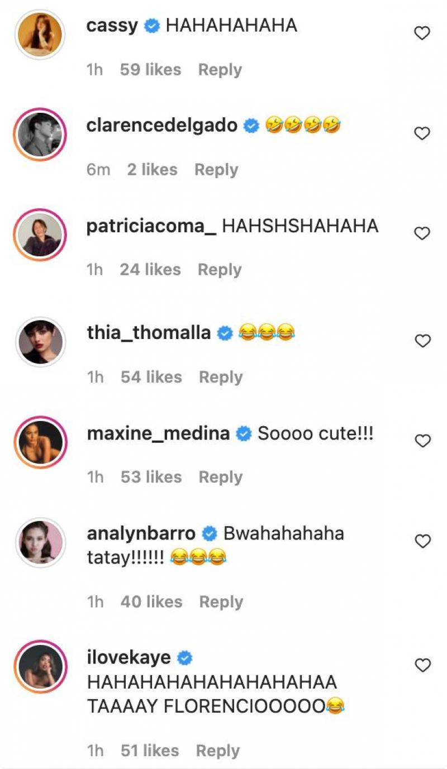Tap the heart on clarencedelgado's comment
The width and height of the screenshot is (447, 769).
422,133
